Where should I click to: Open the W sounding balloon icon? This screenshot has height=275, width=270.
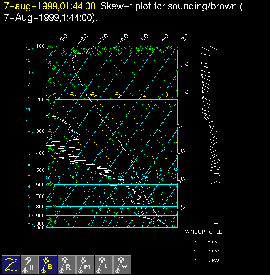[x=122, y=264]
